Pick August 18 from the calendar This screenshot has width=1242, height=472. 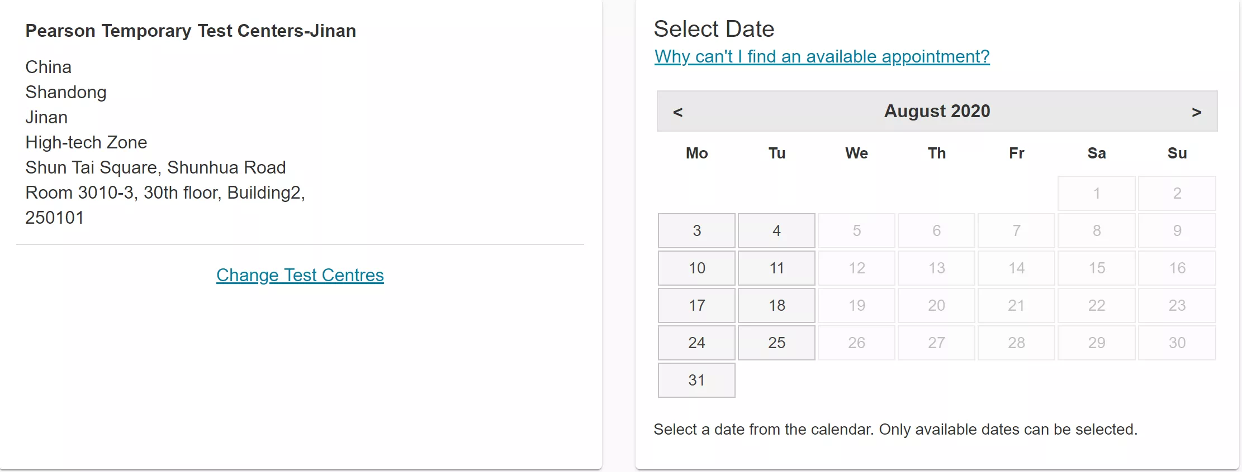pyautogui.click(x=776, y=305)
